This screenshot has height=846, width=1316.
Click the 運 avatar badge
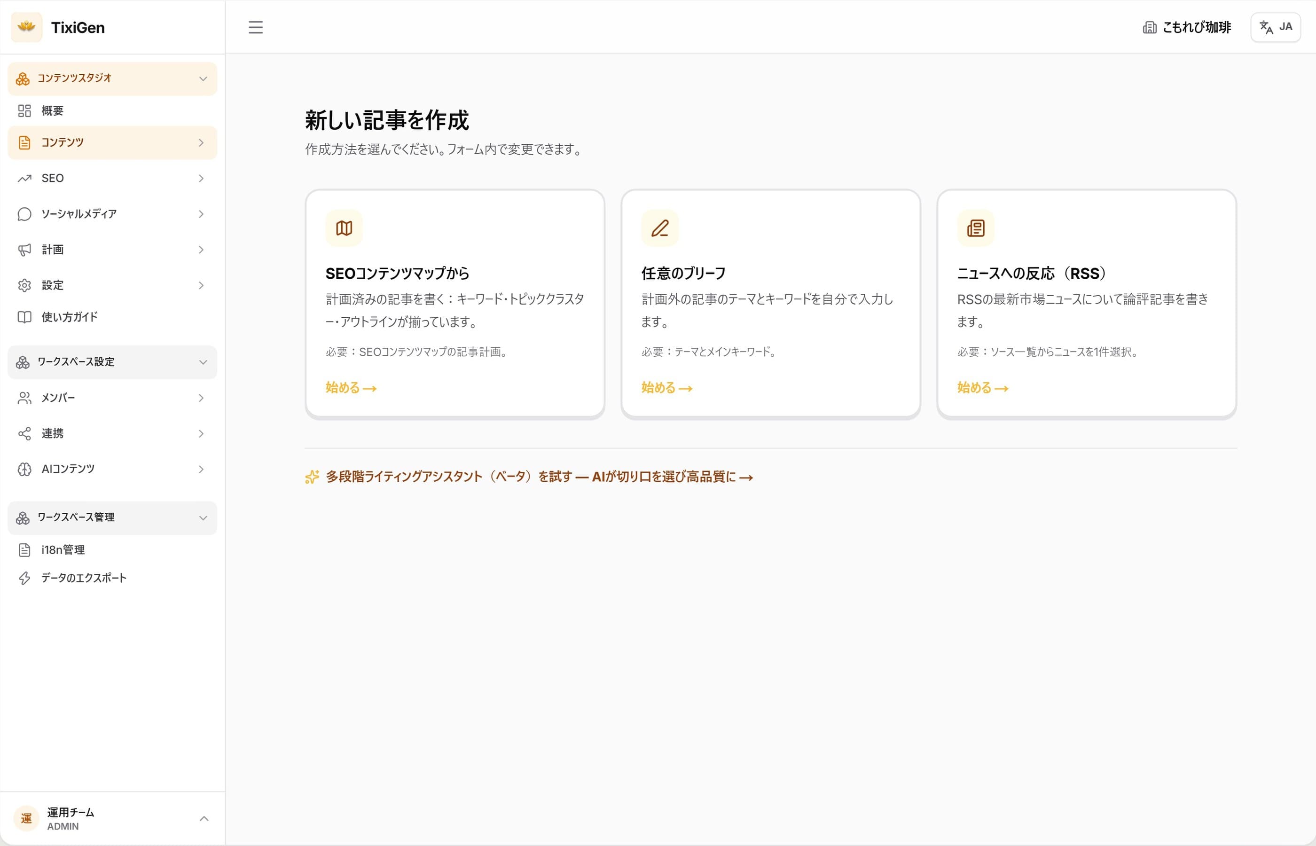tap(26, 819)
